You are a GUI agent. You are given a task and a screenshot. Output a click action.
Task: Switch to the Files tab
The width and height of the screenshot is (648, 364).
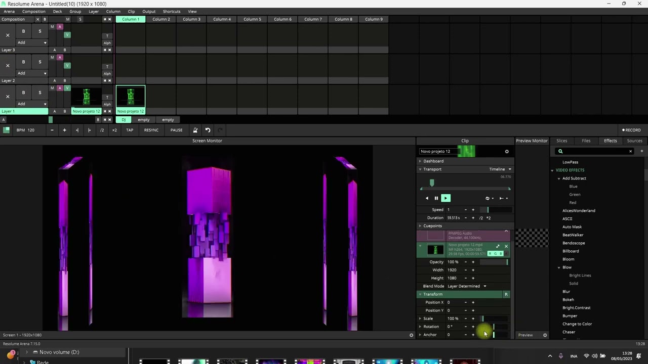(586, 141)
